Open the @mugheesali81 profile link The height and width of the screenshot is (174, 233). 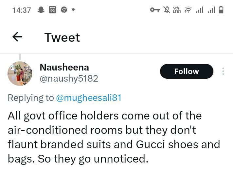(89, 98)
